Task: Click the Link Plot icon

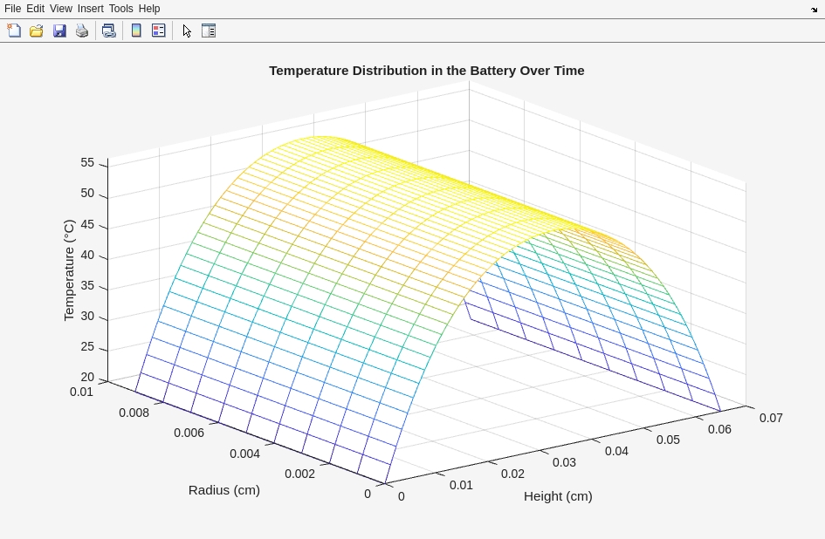Action: tap(108, 31)
